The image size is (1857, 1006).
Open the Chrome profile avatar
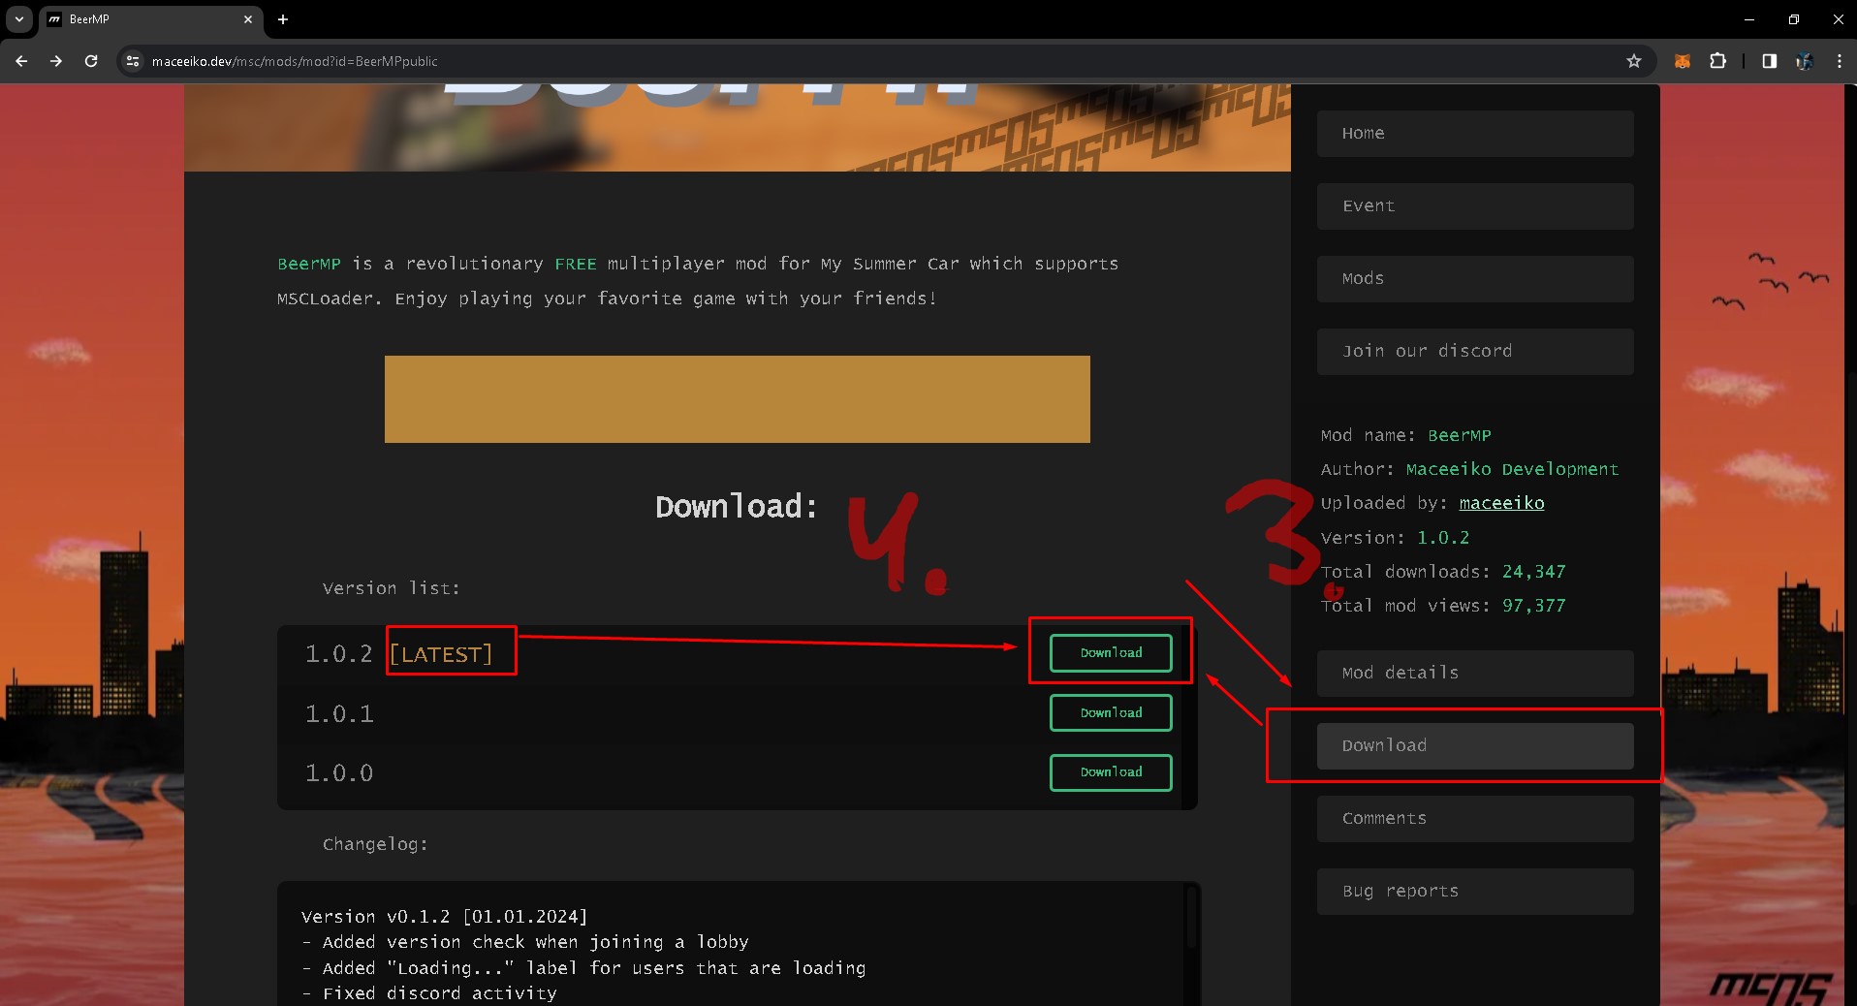point(1804,61)
